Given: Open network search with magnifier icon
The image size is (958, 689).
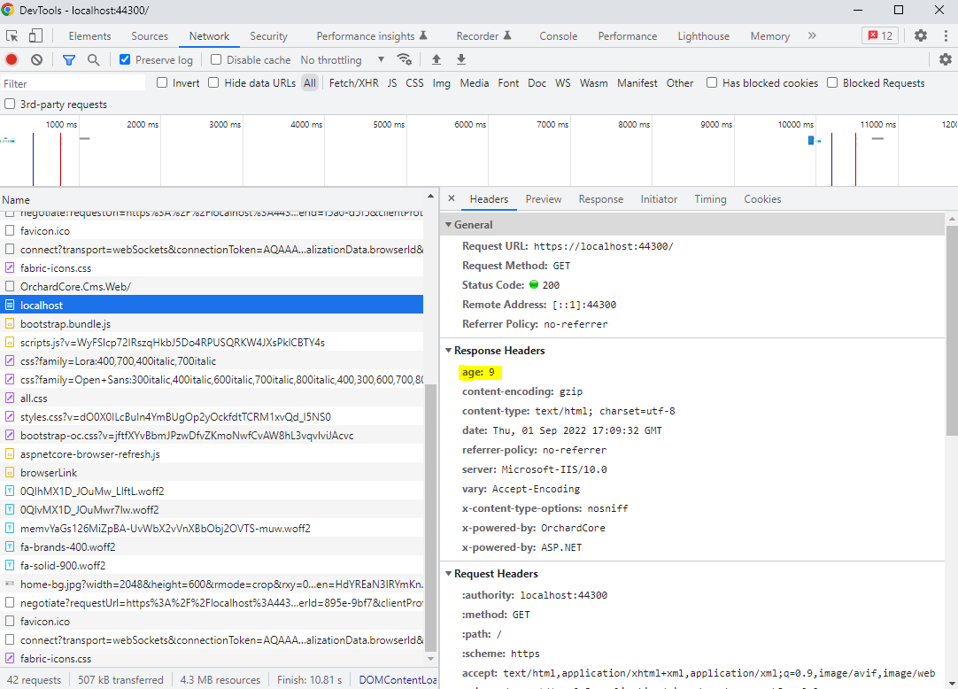Looking at the screenshot, I should pyautogui.click(x=94, y=59).
